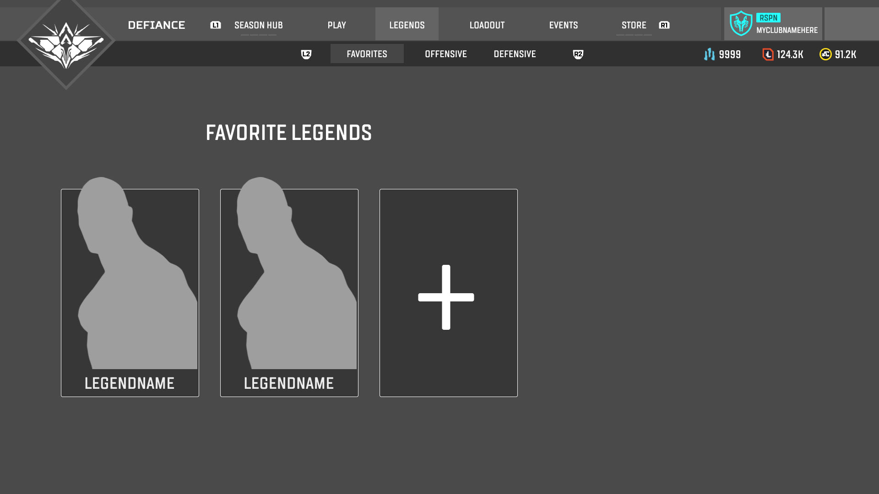The width and height of the screenshot is (879, 494).
Task: Click the yellow Apex coins currency icon
Action: pos(825,54)
